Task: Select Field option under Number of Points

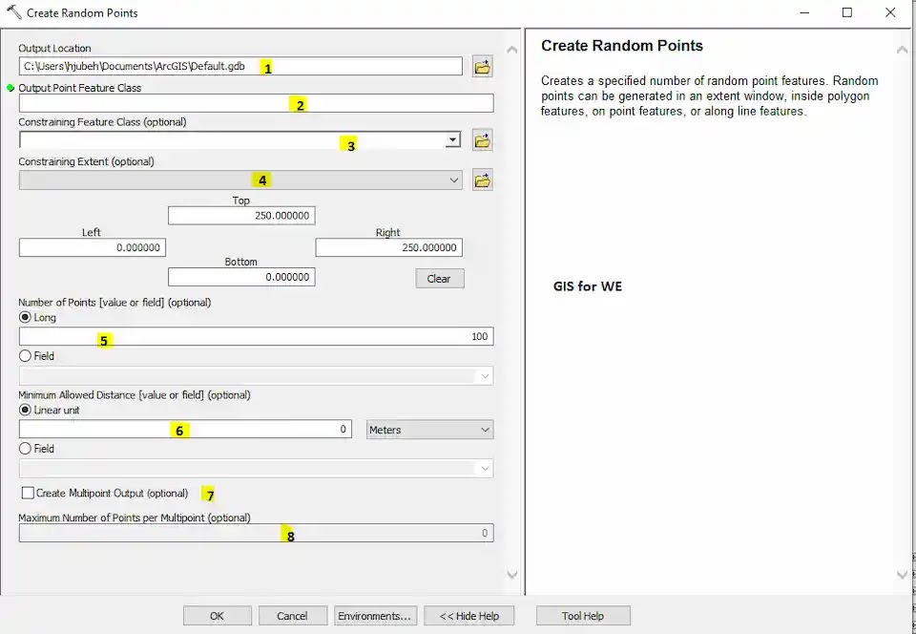Action: (x=25, y=356)
